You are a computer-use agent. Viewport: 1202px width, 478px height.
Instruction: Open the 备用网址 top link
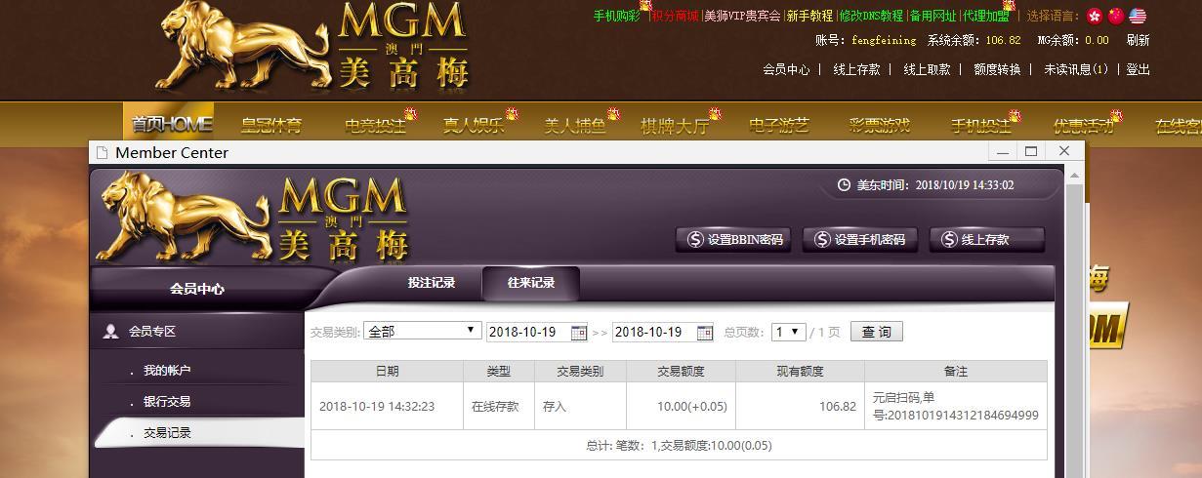coord(933,16)
